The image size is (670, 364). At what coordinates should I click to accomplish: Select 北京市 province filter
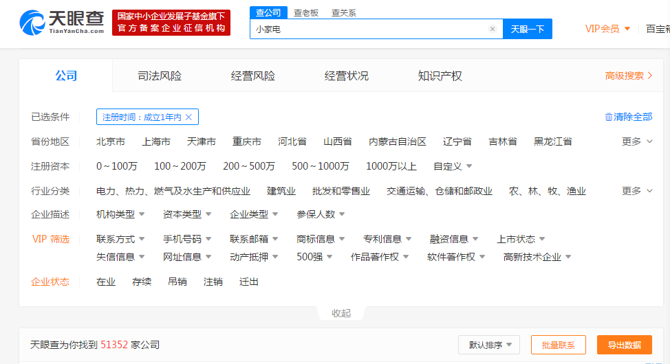pyautogui.click(x=111, y=141)
